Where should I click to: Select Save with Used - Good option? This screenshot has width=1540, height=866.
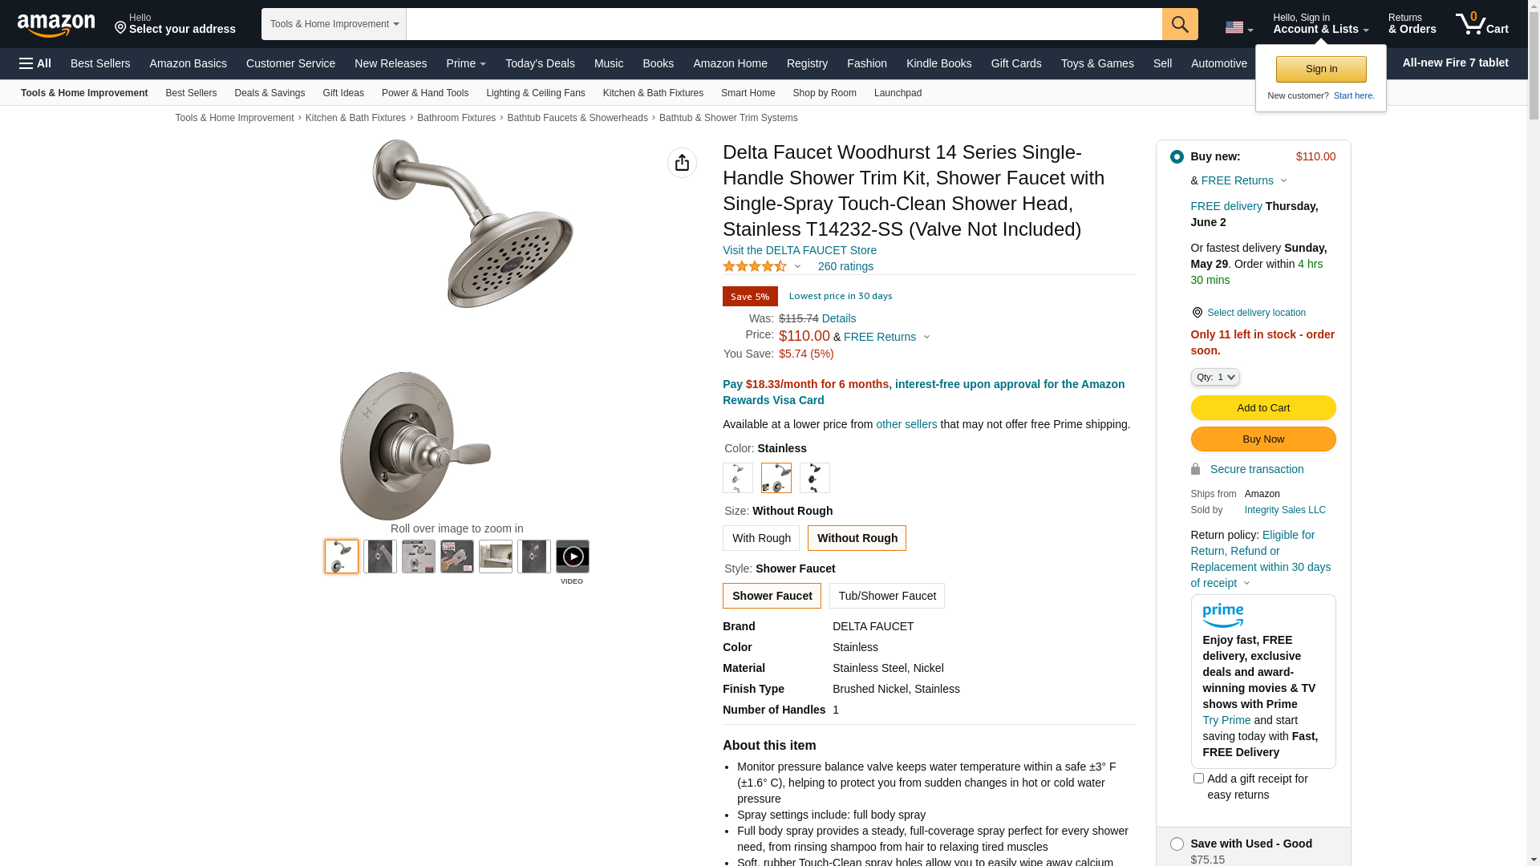(1177, 844)
